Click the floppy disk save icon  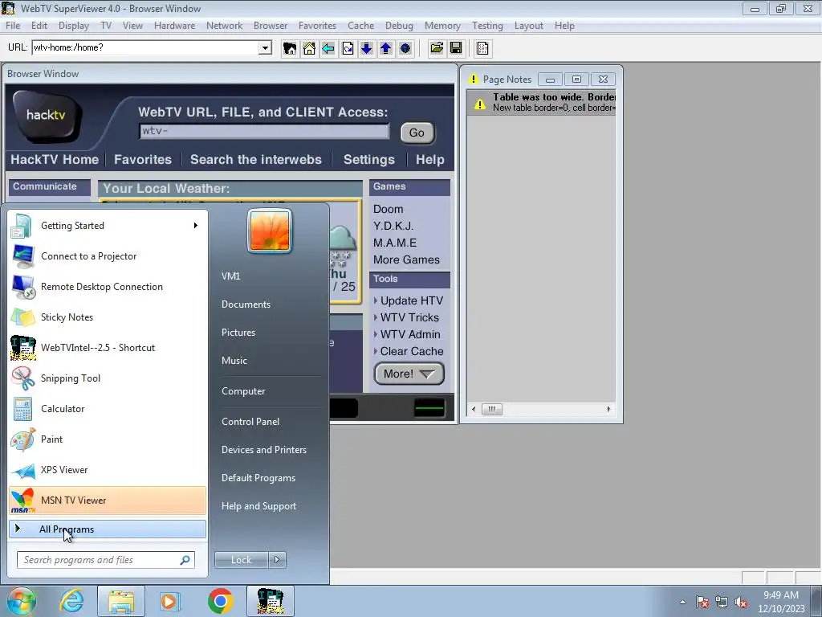click(x=456, y=48)
